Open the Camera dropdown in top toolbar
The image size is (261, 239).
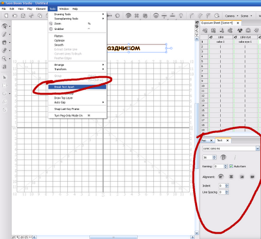[x=232, y=16]
